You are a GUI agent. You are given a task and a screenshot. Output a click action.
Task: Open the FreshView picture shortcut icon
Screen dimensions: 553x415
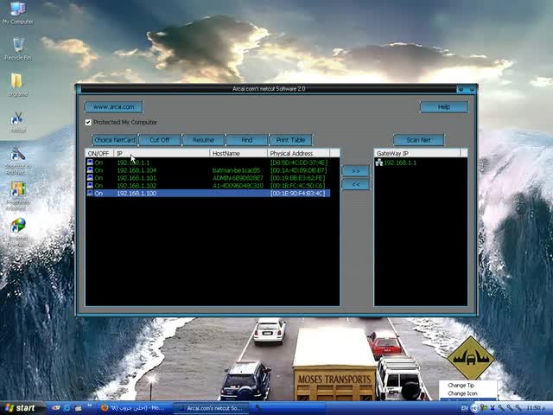point(17,189)
